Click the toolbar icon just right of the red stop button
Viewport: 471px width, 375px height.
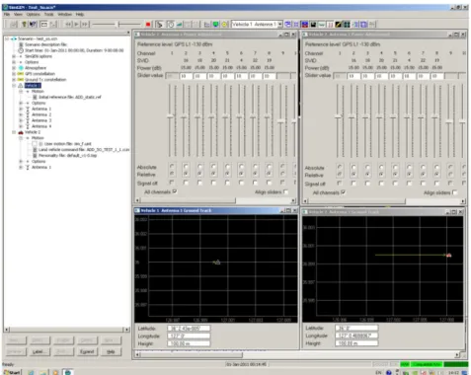click(160, 25)
